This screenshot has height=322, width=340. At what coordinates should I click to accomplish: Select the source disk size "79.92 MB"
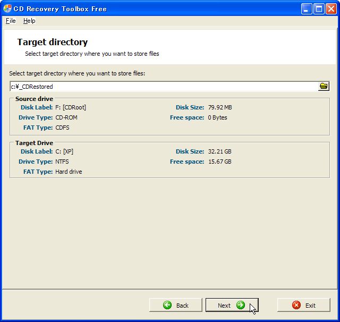coord(220,107)
